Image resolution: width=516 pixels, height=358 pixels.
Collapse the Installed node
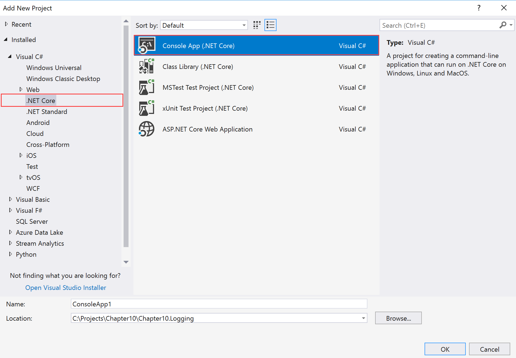tap(6, 40)
